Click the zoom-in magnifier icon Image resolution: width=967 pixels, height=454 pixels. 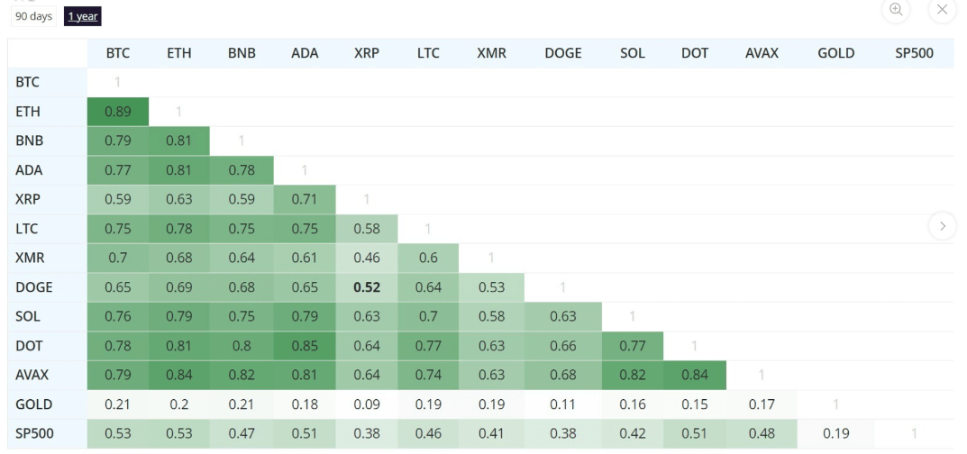896,9
